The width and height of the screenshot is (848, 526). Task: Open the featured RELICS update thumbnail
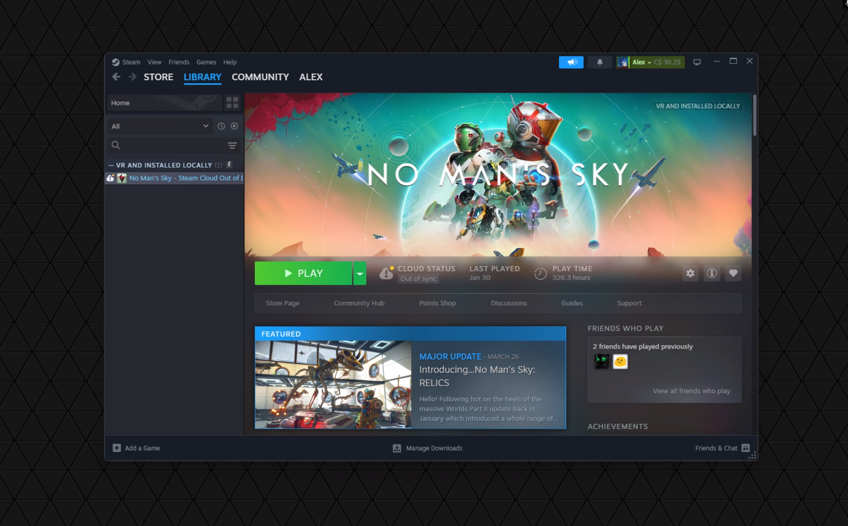[333, 385]
